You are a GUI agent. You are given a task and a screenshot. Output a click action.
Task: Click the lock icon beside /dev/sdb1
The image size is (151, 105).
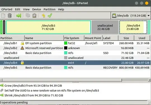tap(22, 43)
